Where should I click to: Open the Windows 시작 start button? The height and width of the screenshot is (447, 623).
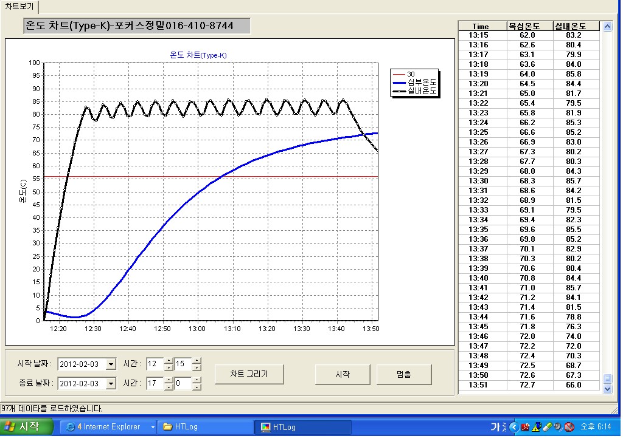(x=26, y=427)
